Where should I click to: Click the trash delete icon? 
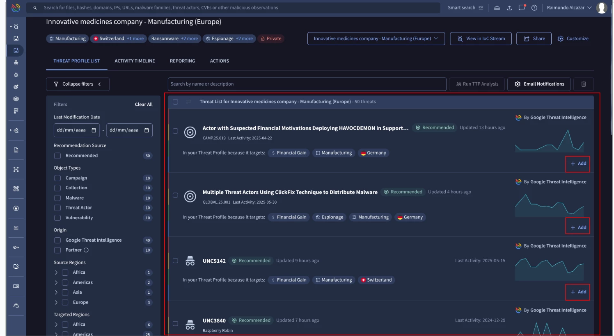pyautogui.click(x=584, y=84)
